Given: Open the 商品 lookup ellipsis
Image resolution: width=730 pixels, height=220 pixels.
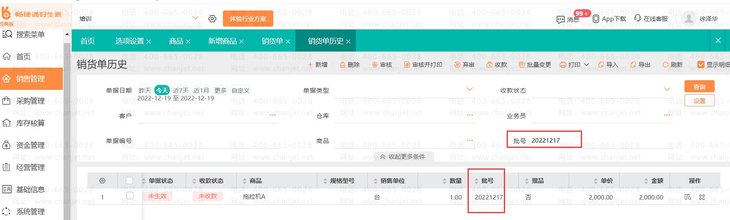Looking at the screenshot, I should pos(470,140).
